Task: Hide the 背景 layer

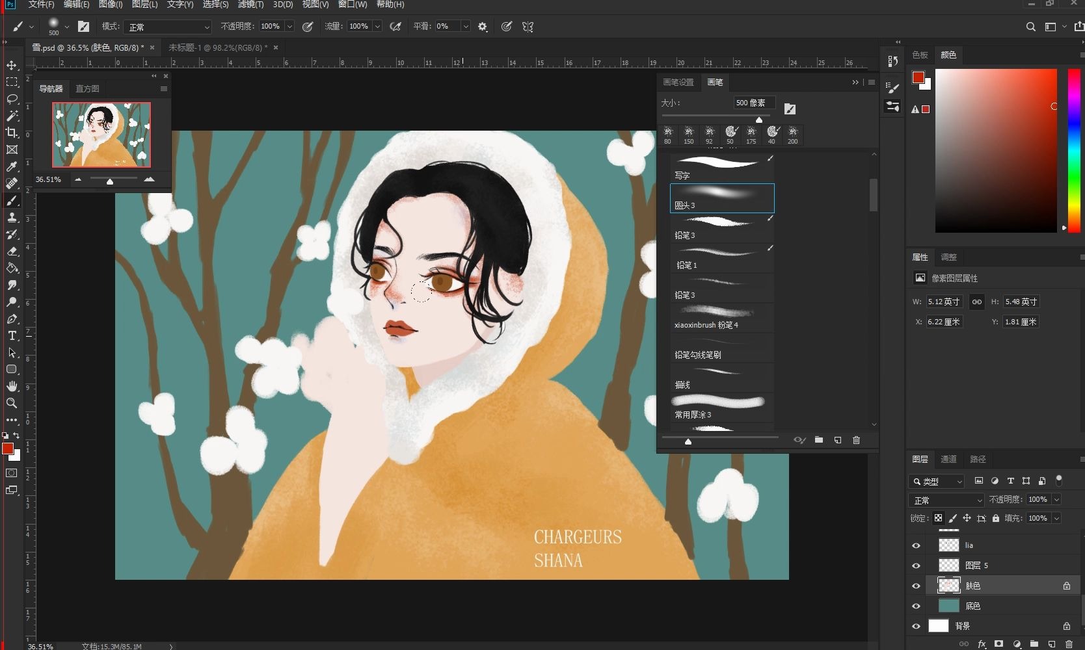Action: (x=916, y=626)
